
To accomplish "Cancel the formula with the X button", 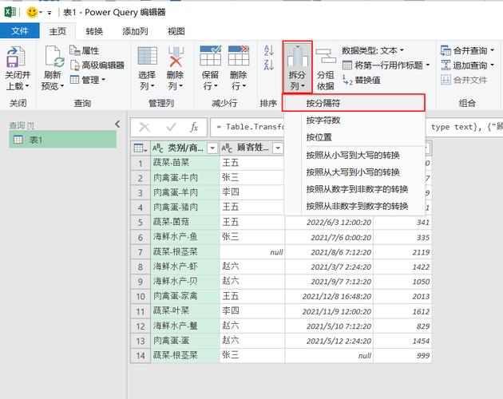I will 145,128.
